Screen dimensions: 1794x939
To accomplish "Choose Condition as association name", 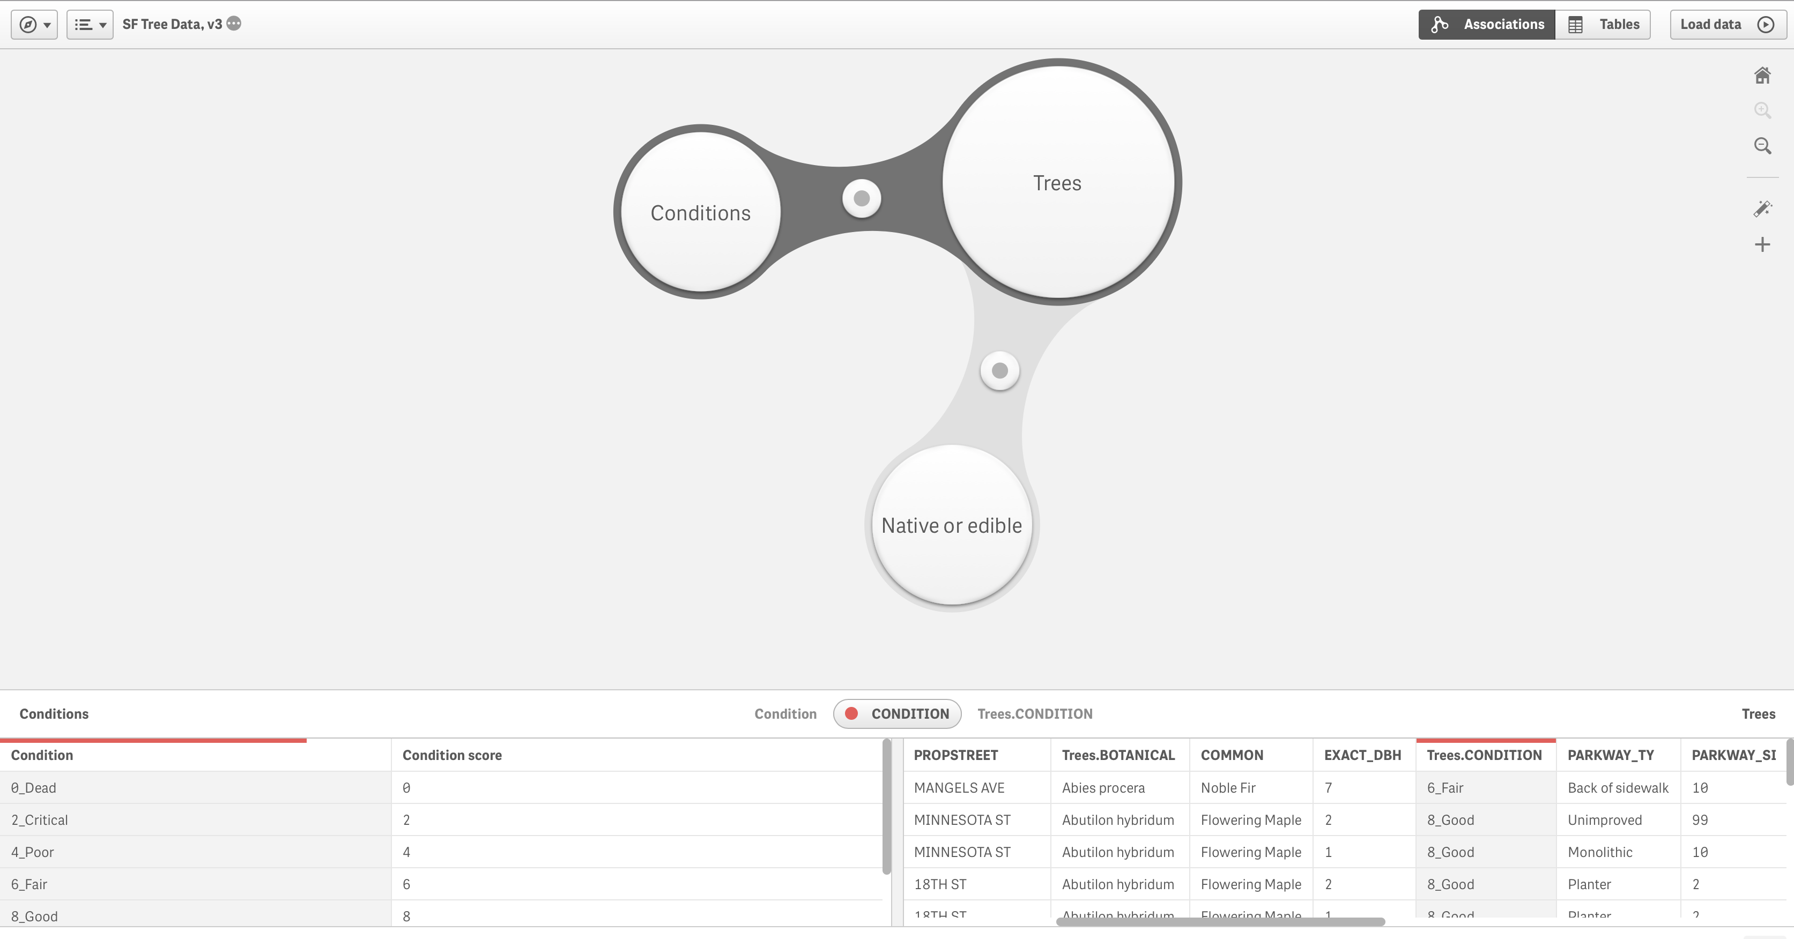I will click(785, 713).
